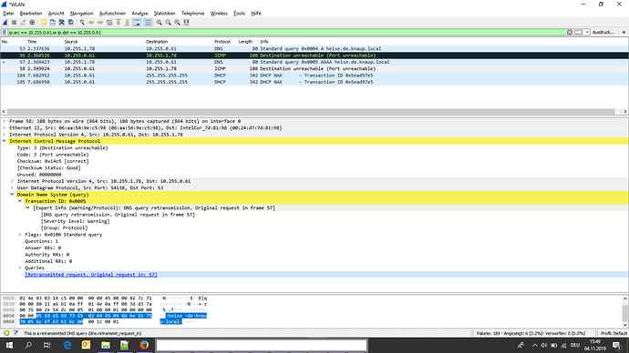Select packet 57 AAAA heise.de query
This screenshot has height=353, width=629.
pyautogui.click(x=314, y=62)
